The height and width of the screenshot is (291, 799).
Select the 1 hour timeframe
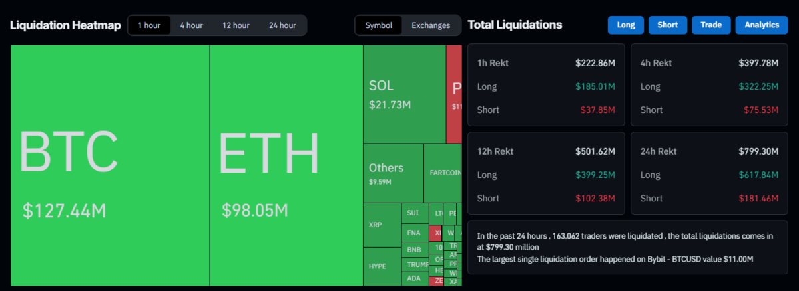[148, 25]
